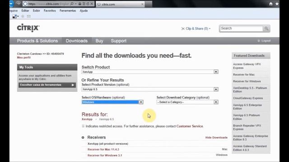Click the browser forward arrow button

[18, 4]
